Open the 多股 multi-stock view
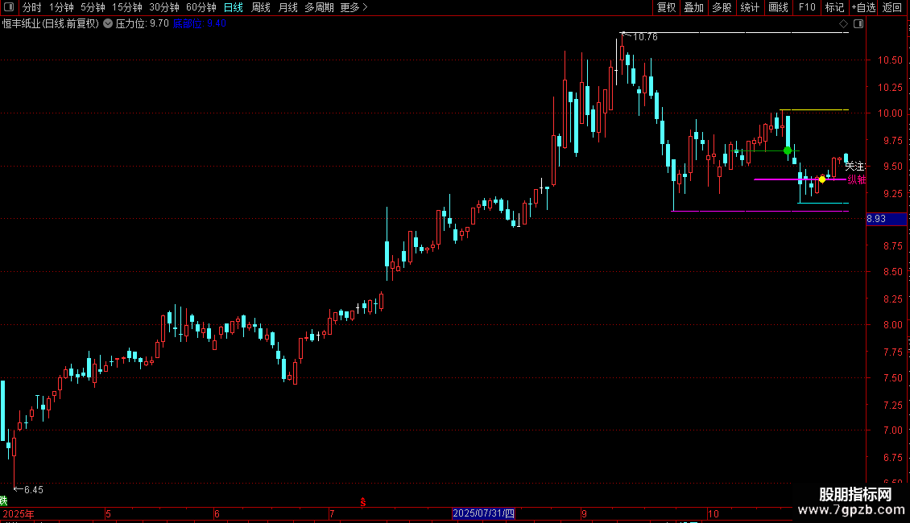Image resolution: width=910 pixels, height=523 pixels. (x=722, y=7)
